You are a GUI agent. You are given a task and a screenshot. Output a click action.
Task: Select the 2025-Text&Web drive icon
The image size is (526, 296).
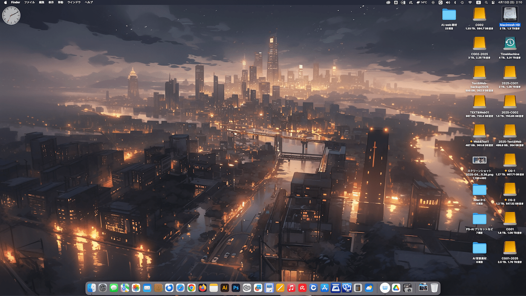point(510,131)
